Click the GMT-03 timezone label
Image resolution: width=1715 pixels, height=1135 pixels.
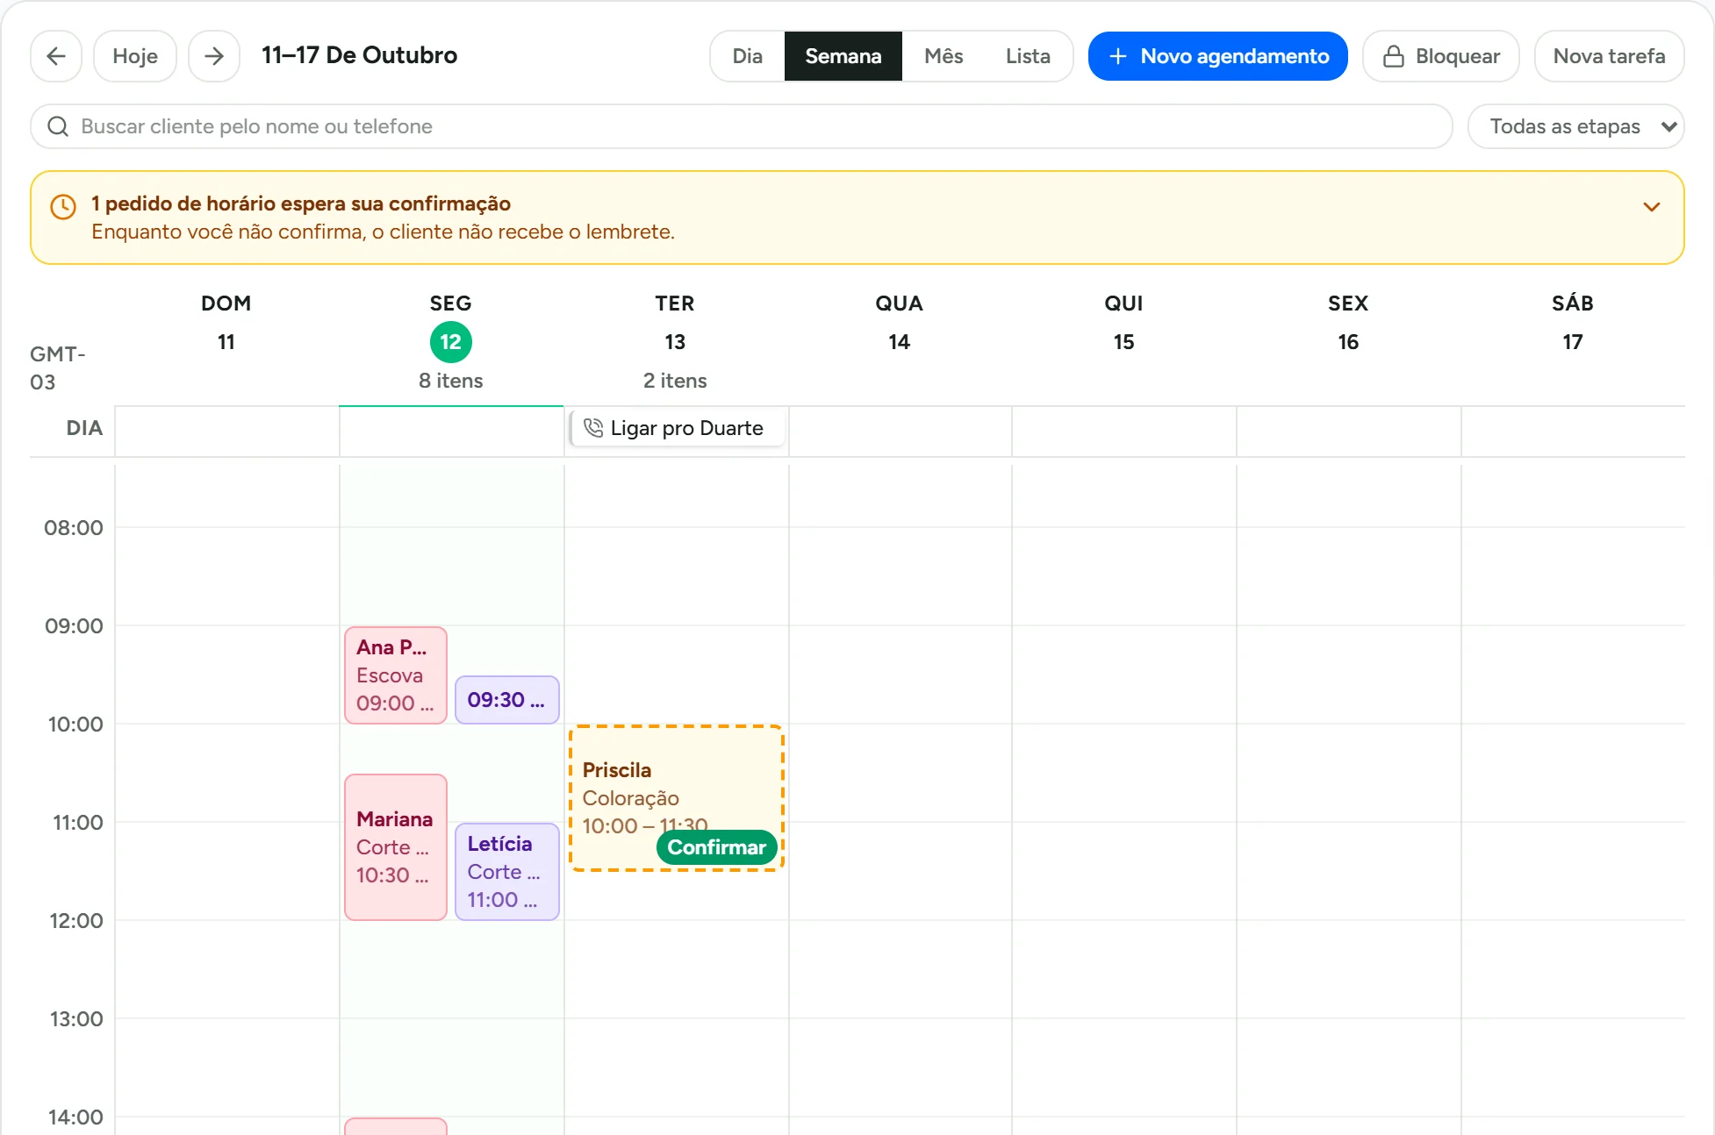click(x=58, y=368)
